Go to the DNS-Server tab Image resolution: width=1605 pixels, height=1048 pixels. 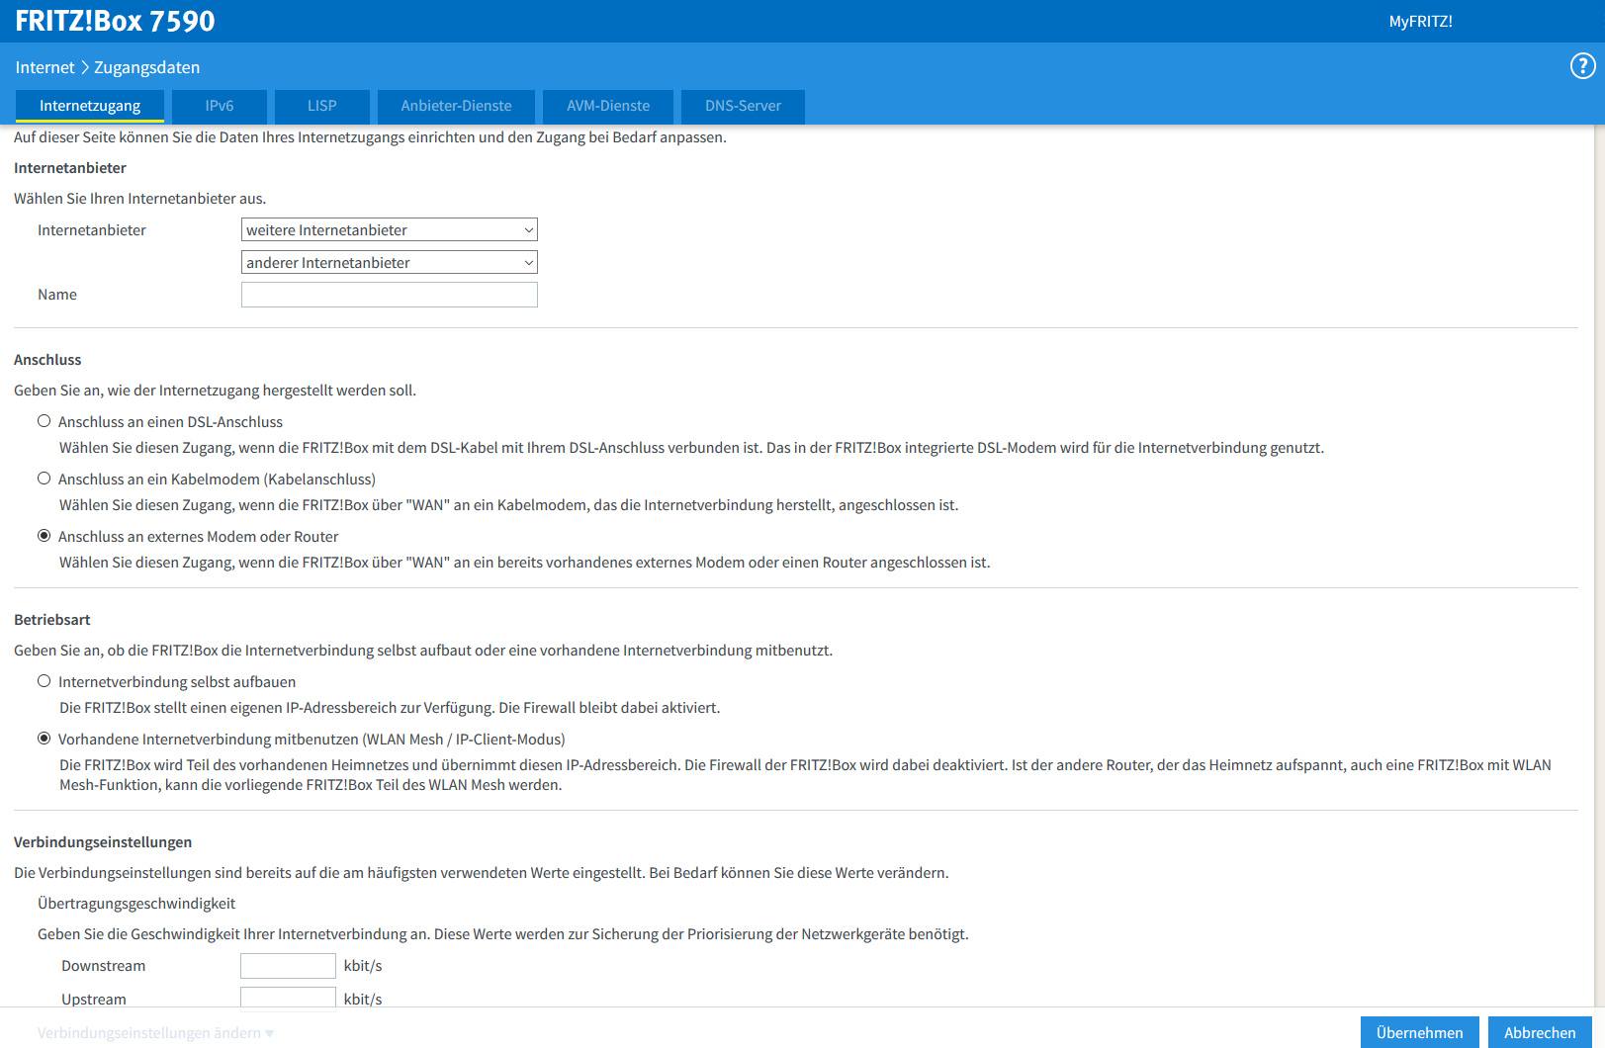click(x=743, y=106)
